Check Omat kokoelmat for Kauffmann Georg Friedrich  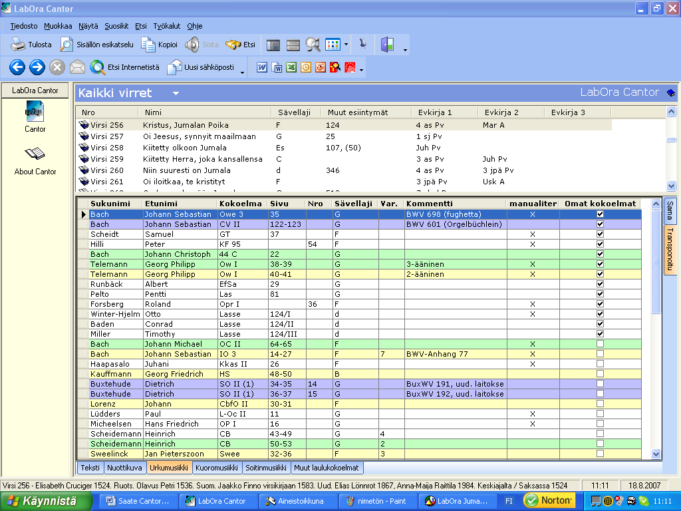[601, 374]
